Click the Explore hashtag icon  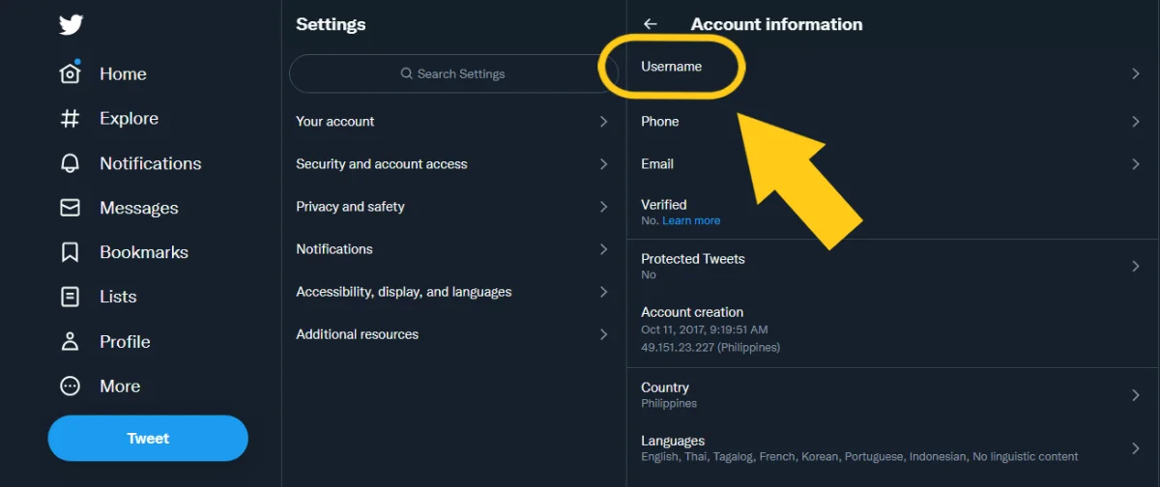click(x=71, y=119)
